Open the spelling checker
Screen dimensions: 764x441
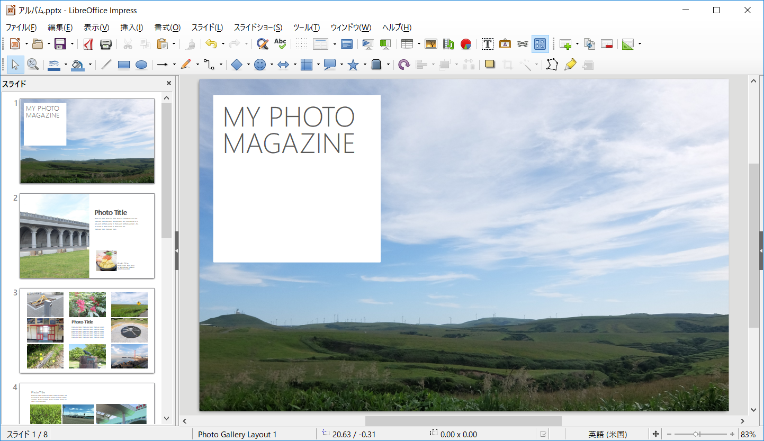pyautogui.click(x=280, y=44)
